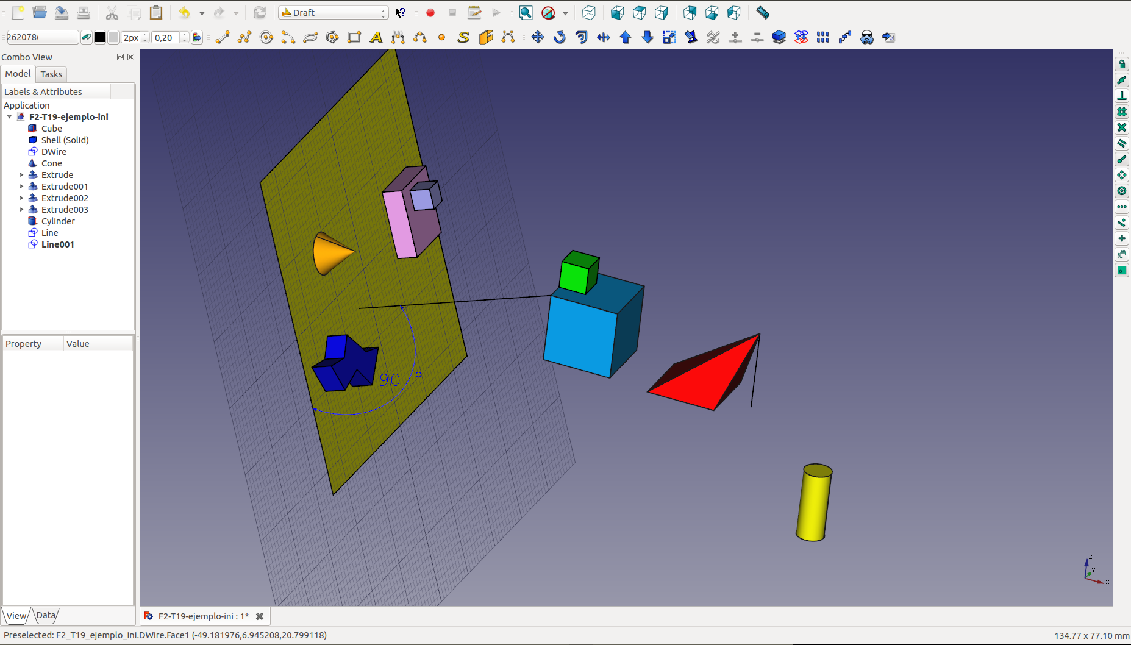Click the black line color swatch
This screenshot has height=645, width=1131.
[x=100, y=38]
